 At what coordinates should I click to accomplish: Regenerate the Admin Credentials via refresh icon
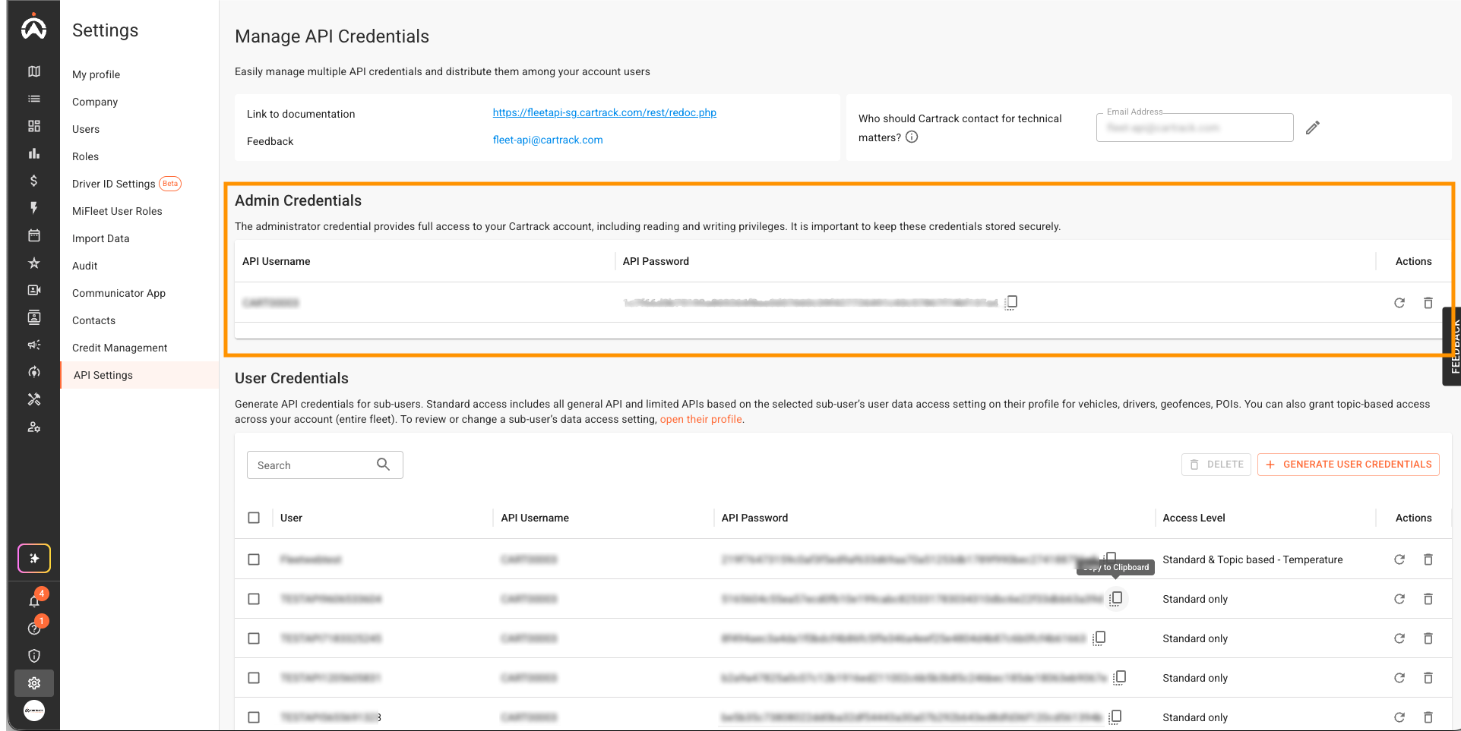1399,302
